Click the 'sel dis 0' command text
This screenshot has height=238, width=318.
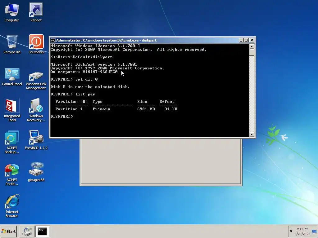coord(86,79)
